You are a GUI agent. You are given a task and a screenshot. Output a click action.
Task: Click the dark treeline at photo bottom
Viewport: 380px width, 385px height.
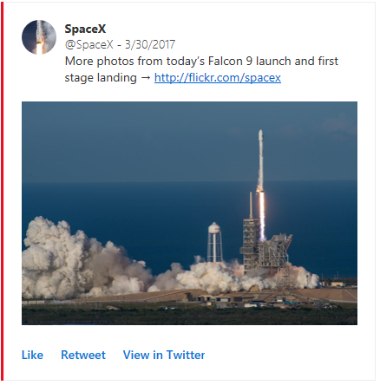pos(189,315)
